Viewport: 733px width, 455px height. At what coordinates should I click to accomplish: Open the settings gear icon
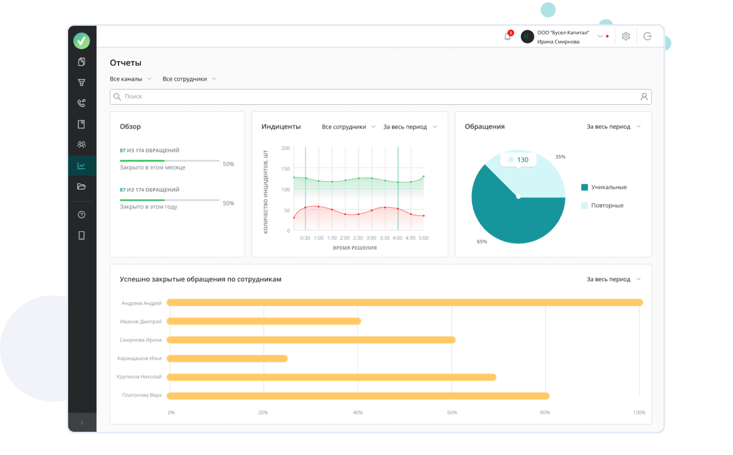point(626,36)
